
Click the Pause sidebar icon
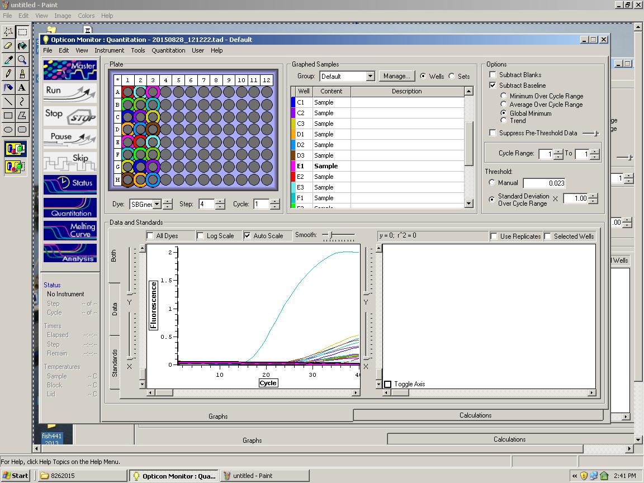click(70, 137)
